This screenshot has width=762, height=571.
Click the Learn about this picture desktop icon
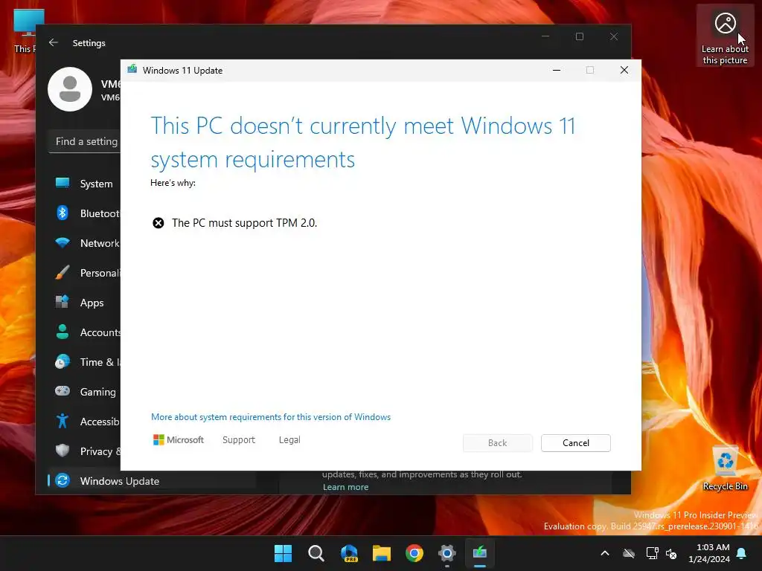(x=725, y=36)
